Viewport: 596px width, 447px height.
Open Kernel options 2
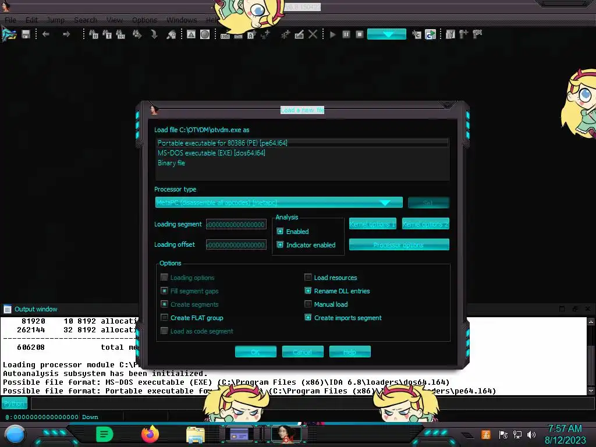[x=425, y=224]
